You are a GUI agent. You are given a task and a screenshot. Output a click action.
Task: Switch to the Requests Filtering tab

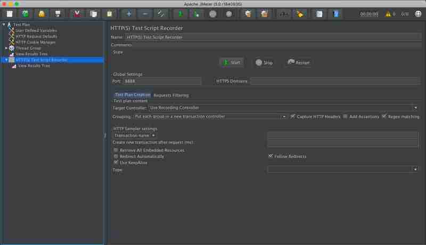coord(171,95)
